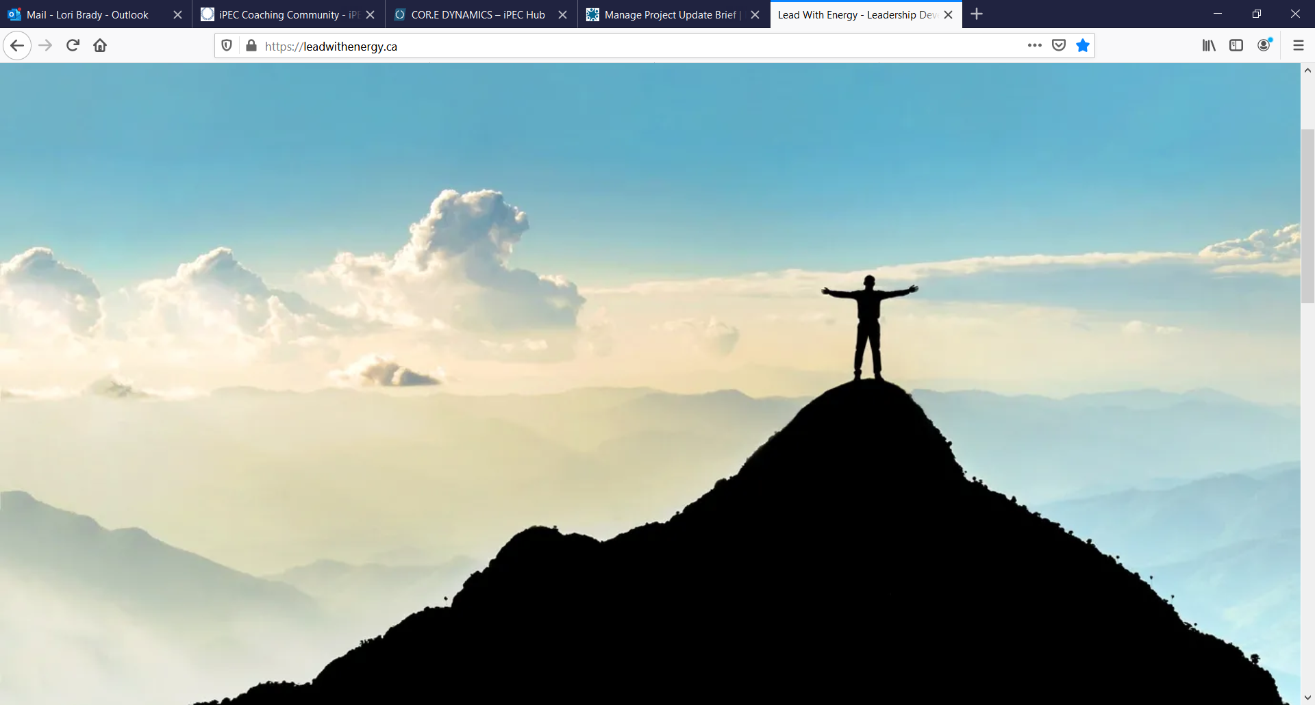Switch to Mail - Lori Brady Outlook tab
This screenshot has height=705, width=1315.
coord(88,14)
